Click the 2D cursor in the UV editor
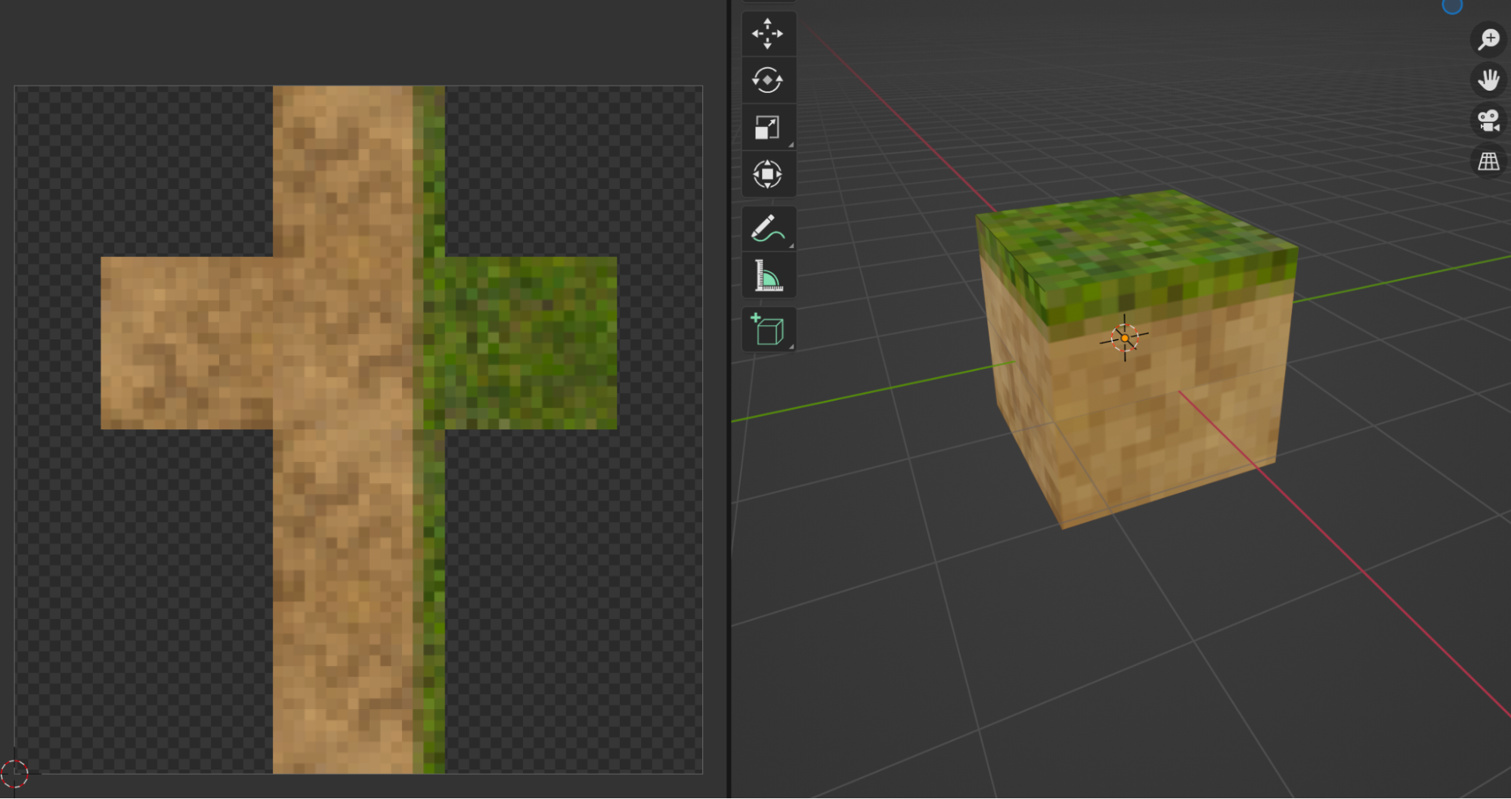Screen dimensions: 1511x799 pyautogui.click(x=14, y=773)
